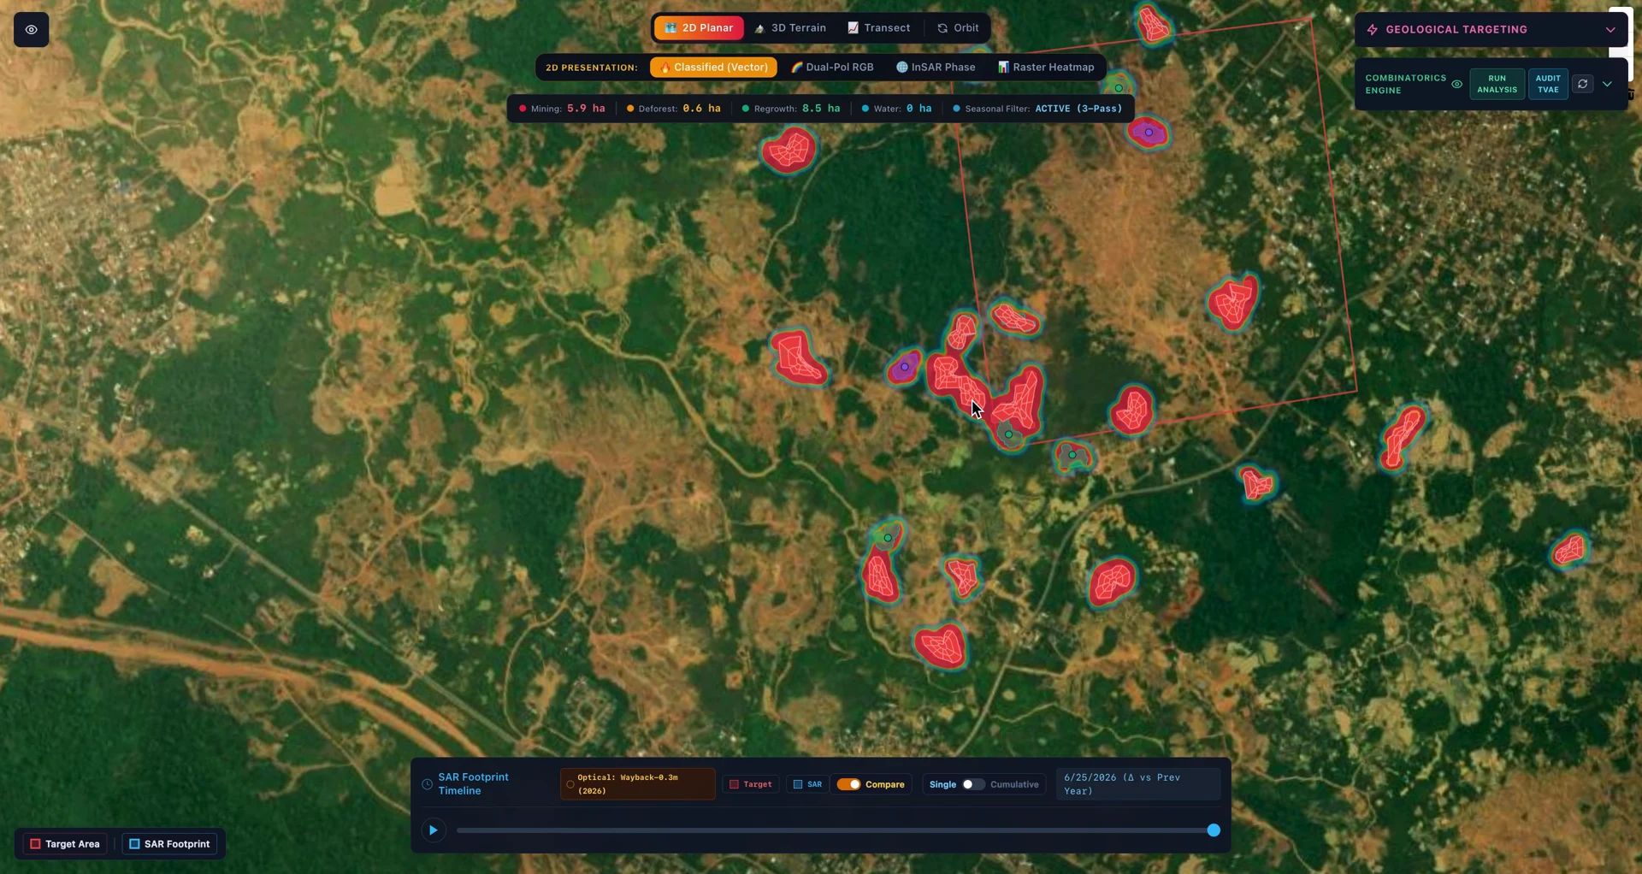Expand the Geological Targeting panel chevron
This screenshot has height=874, width=1642.
click(1610, 30)
